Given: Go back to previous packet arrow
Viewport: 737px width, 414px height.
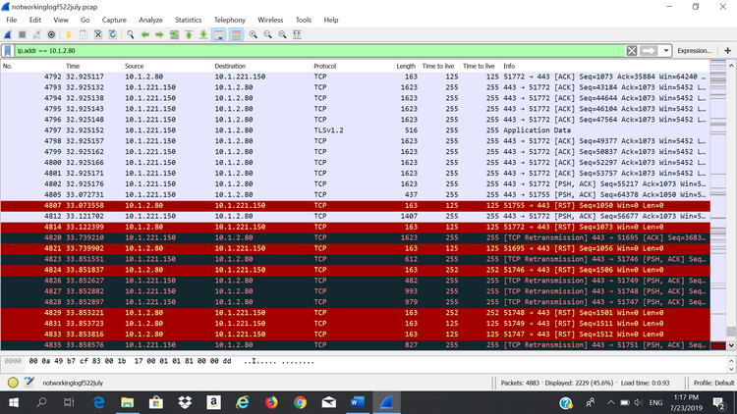Looking at the screenshot, I should pos(144,34).
